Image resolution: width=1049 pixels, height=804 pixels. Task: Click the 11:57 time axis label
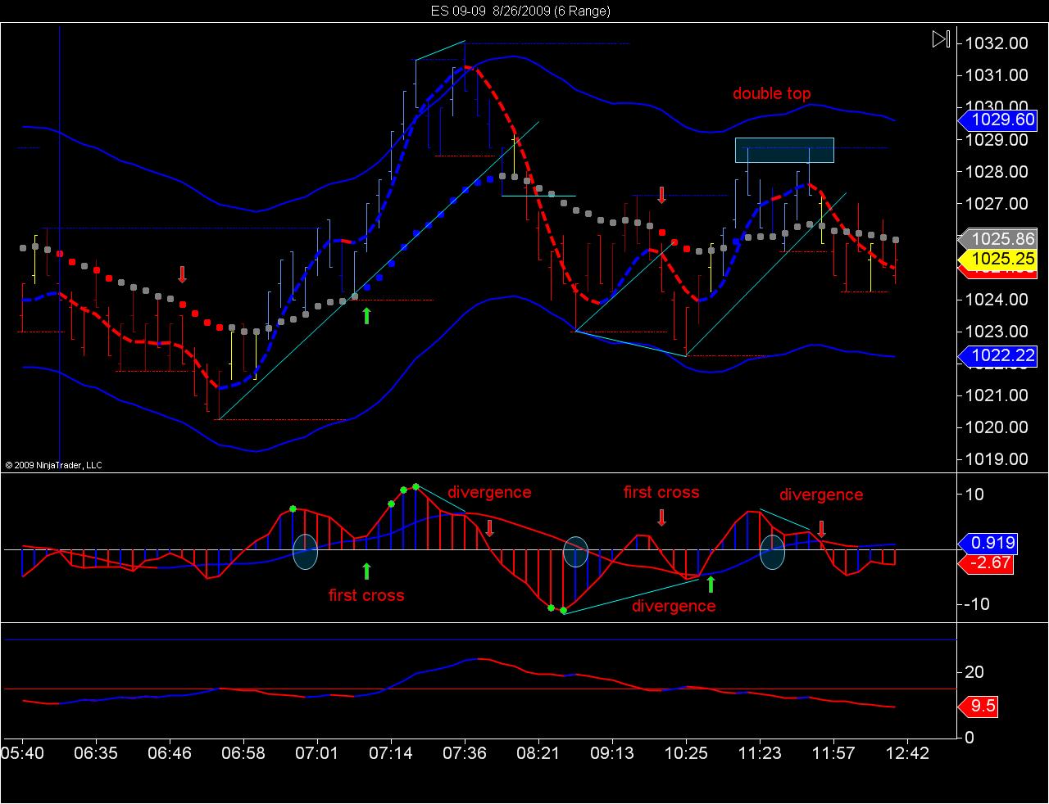[x=833, y=752]
